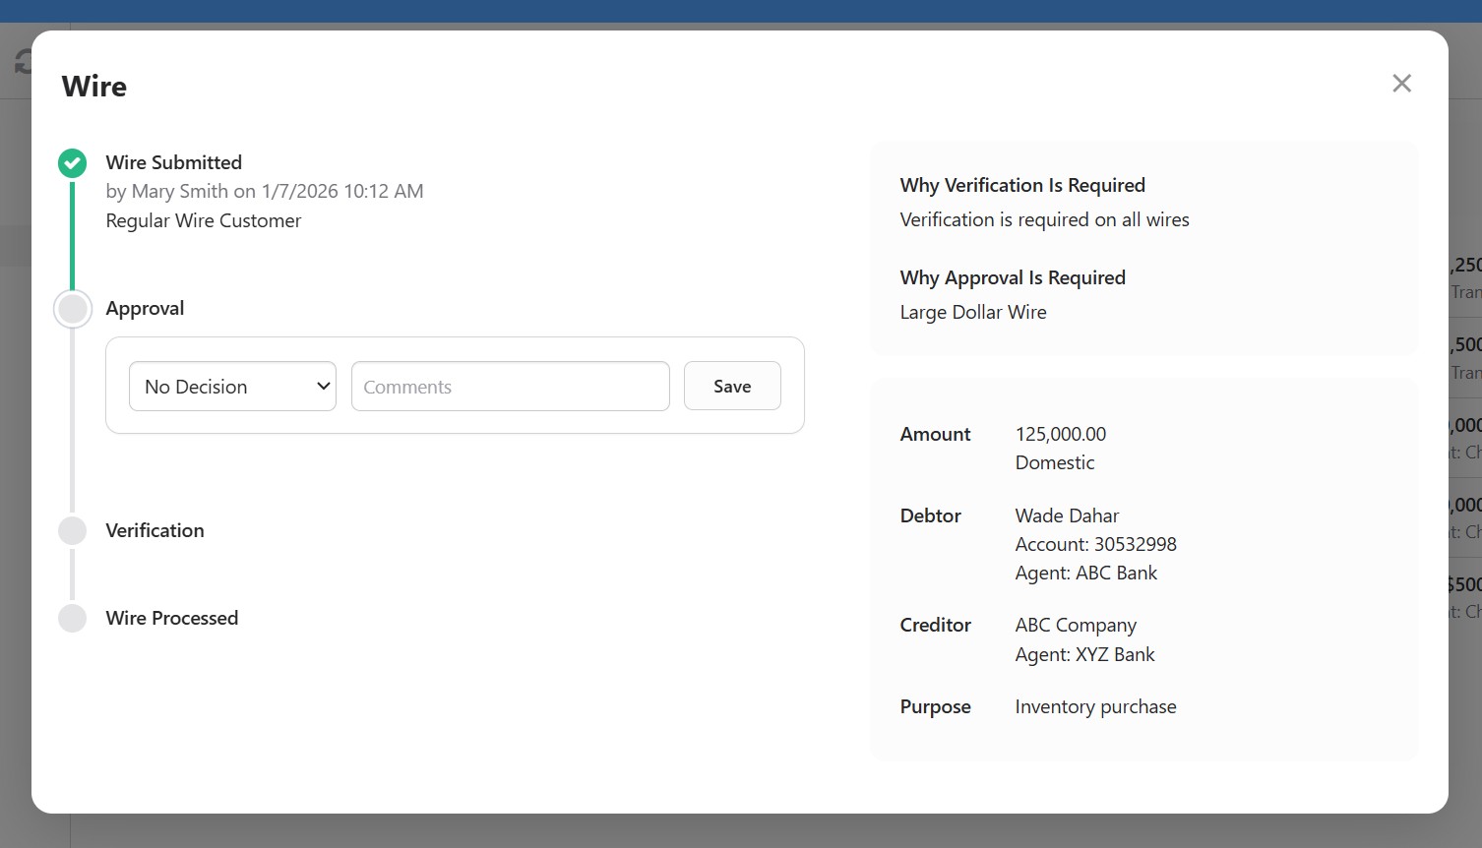Click the green Wire Submitted checkmark icon

72,163
